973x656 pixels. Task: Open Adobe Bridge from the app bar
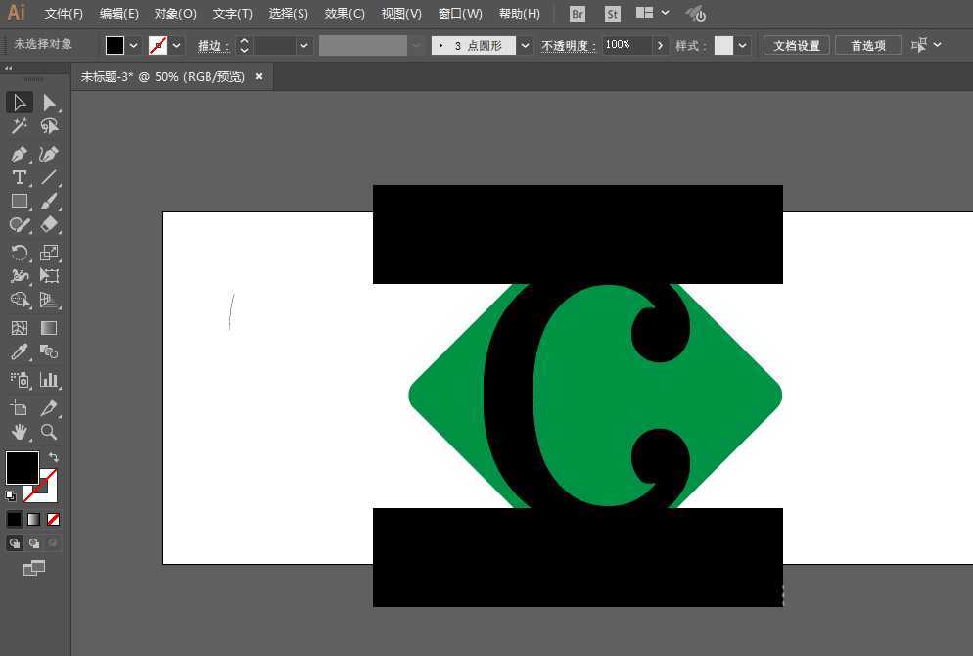click(x=577, y=14)
